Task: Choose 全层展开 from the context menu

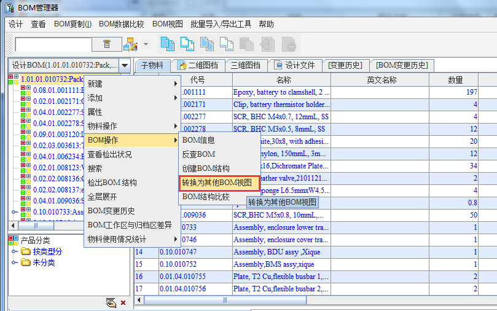Action: tap(132, 197)
